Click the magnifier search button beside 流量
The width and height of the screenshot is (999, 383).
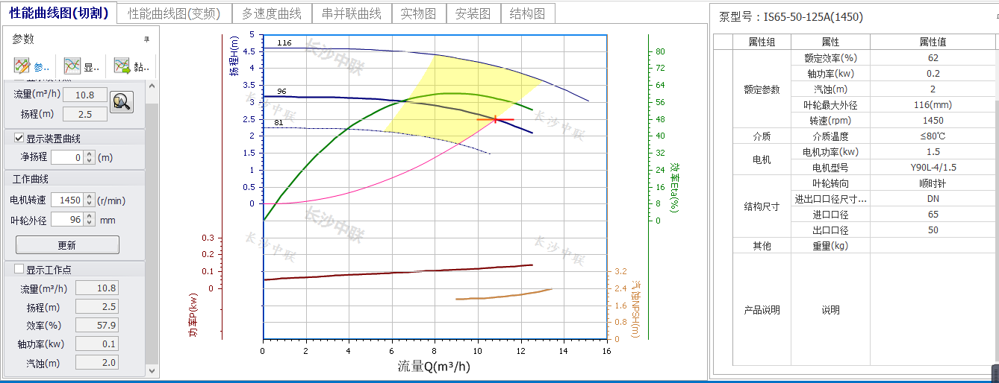click(x=122, y=101)
